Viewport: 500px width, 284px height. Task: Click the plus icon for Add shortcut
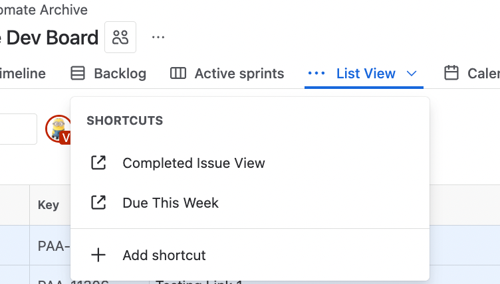click(98, 255)
